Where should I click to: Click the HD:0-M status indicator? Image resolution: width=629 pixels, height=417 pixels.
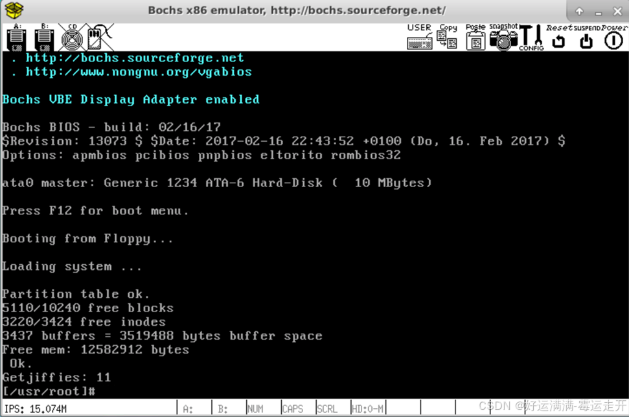(x=367, y=409)
